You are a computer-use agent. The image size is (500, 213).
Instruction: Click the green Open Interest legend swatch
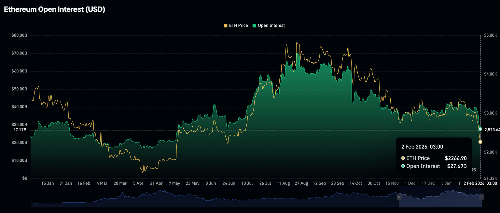pos(254,25)
